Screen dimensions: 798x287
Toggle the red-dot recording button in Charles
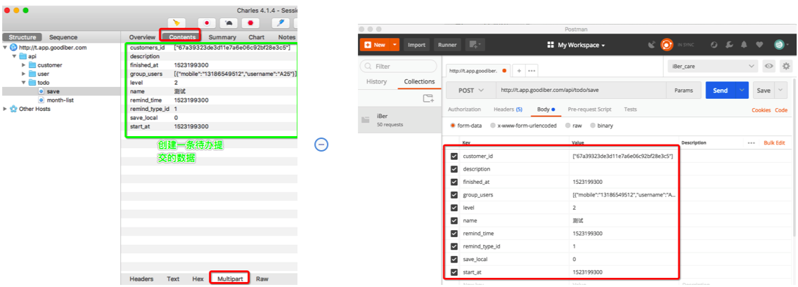[x=207, y=23]
